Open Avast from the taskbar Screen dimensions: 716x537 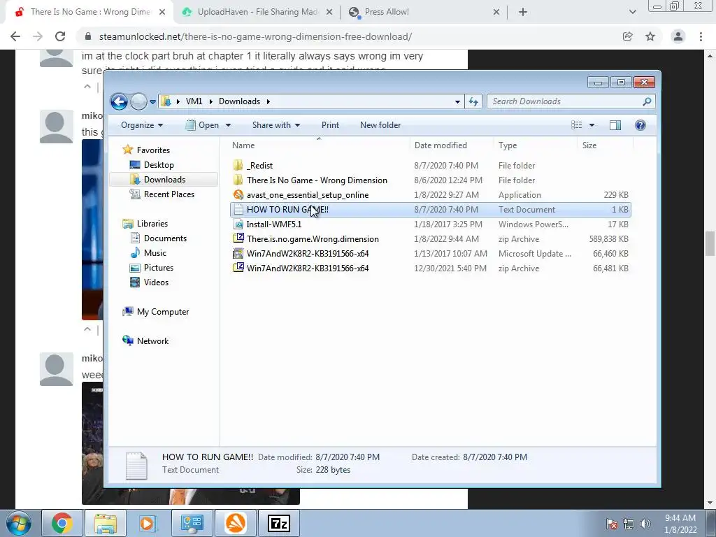pos(236,523)
